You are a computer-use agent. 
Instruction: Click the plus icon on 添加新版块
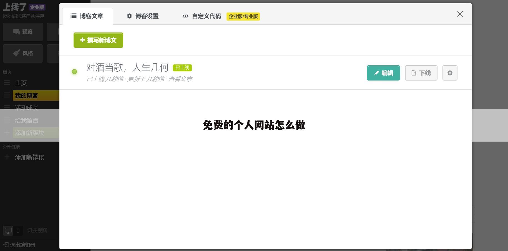coord(7,133)
